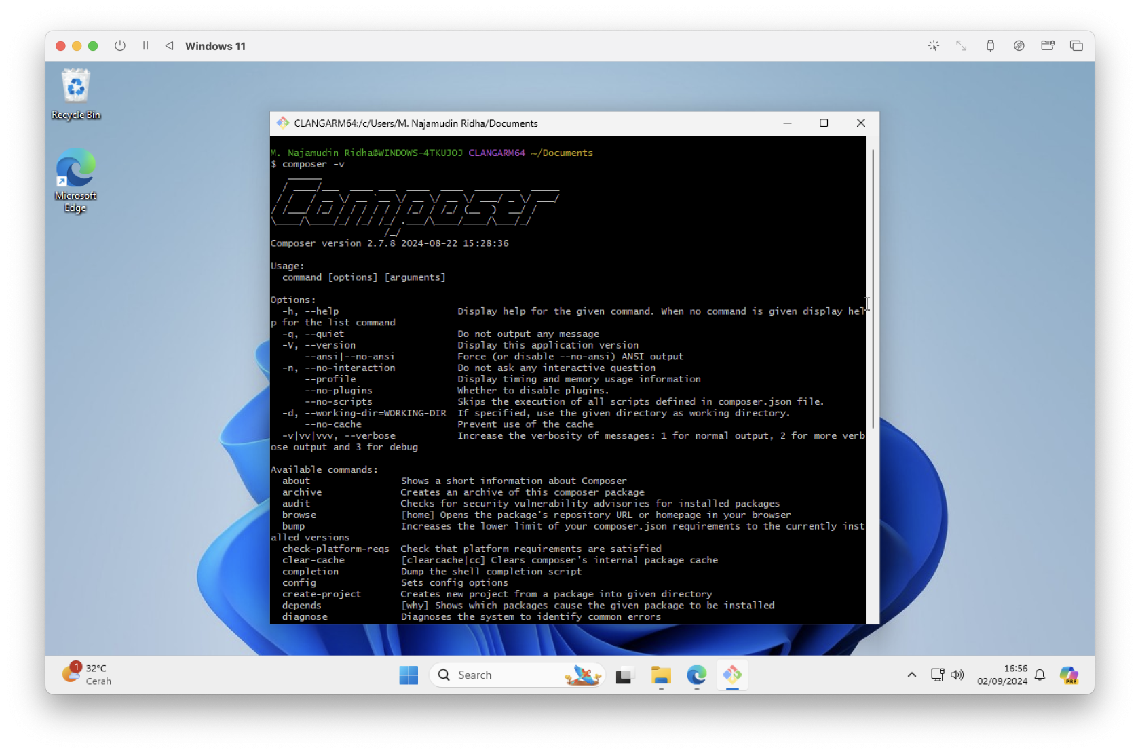
Task: Click the taskbar Search box
Action: coord(517,675)
